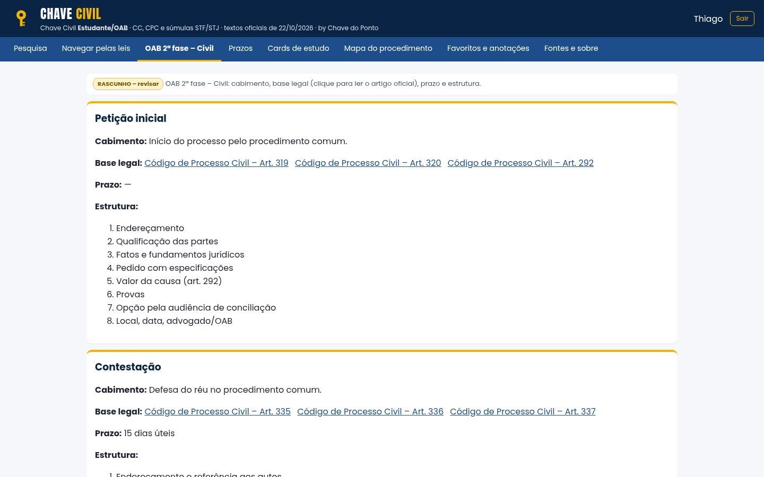Click the Chave Civil key logo icon
The height and width of the screenshot is (477, 764).
coord(21,19)
